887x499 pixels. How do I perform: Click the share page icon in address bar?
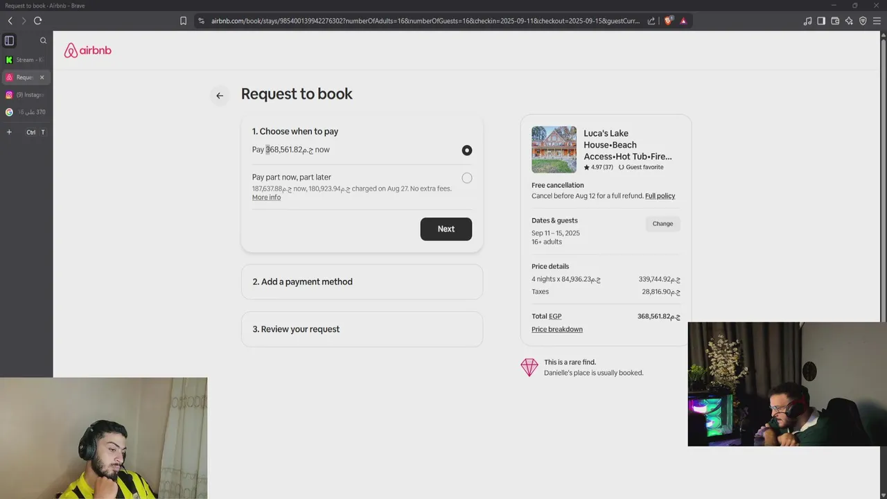[651, 21]
